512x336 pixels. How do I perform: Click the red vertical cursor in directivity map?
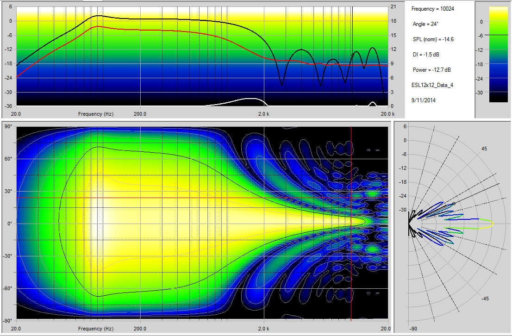pos(351,223)
